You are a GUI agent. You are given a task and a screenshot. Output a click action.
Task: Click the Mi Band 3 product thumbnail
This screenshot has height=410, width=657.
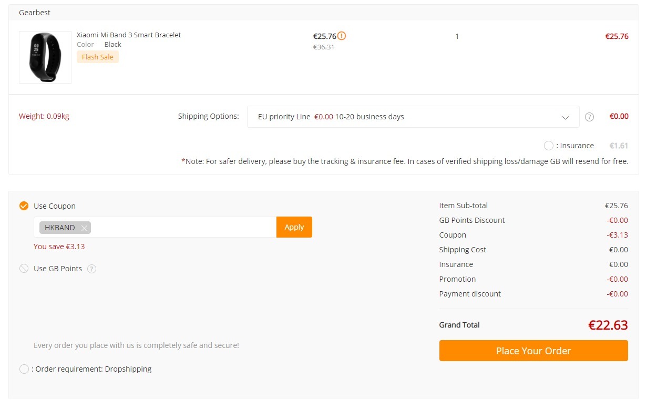pos(45,57)
